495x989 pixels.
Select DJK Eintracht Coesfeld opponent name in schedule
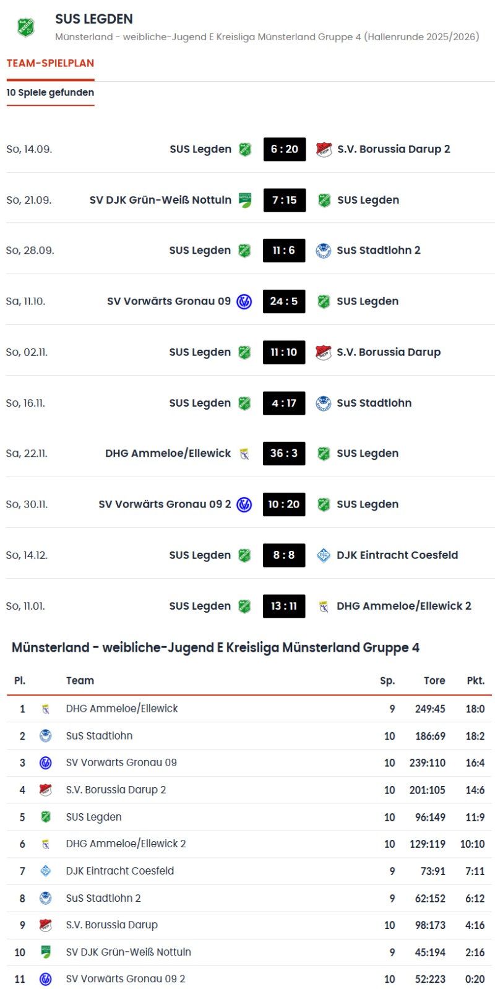[x=397, y=555]
